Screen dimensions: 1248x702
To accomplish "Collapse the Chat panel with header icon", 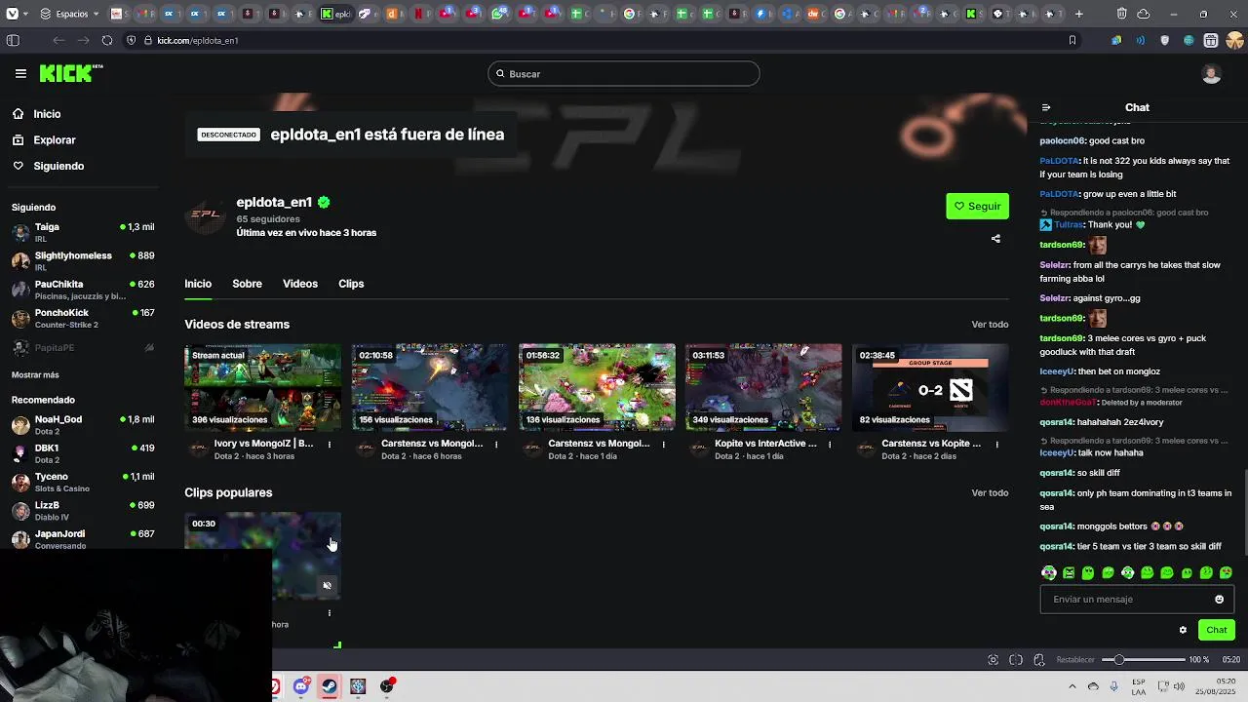I will [x=1046, y=107].
